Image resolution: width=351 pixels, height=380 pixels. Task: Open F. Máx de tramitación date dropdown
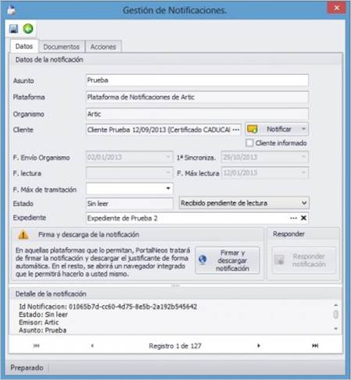coord(168,188)
